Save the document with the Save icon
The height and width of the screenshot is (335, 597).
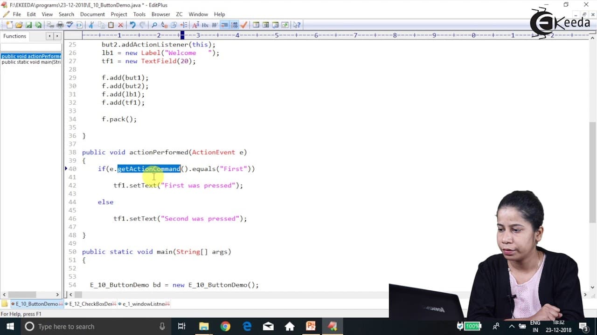click(x=29, y=25)
